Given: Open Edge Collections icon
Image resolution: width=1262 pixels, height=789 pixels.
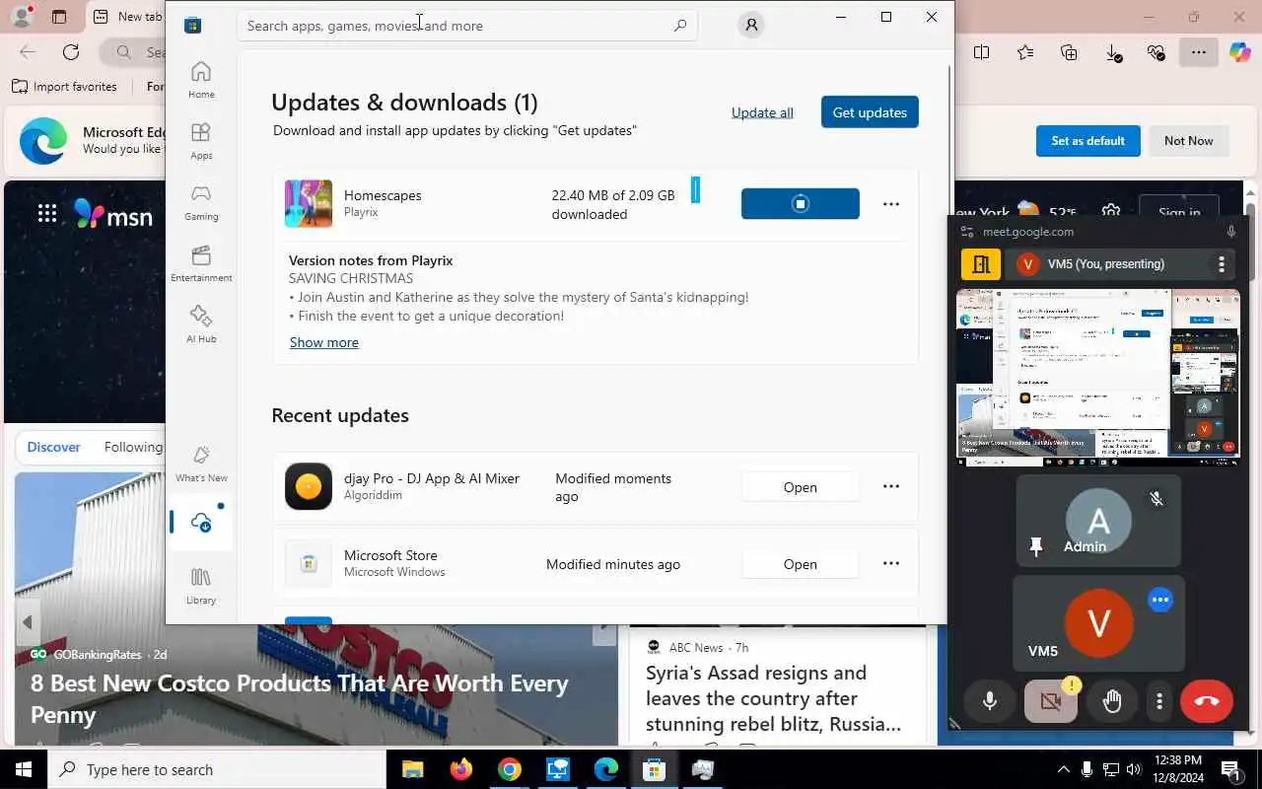Looking at the screenshot, I should [x=1069, y=52].
